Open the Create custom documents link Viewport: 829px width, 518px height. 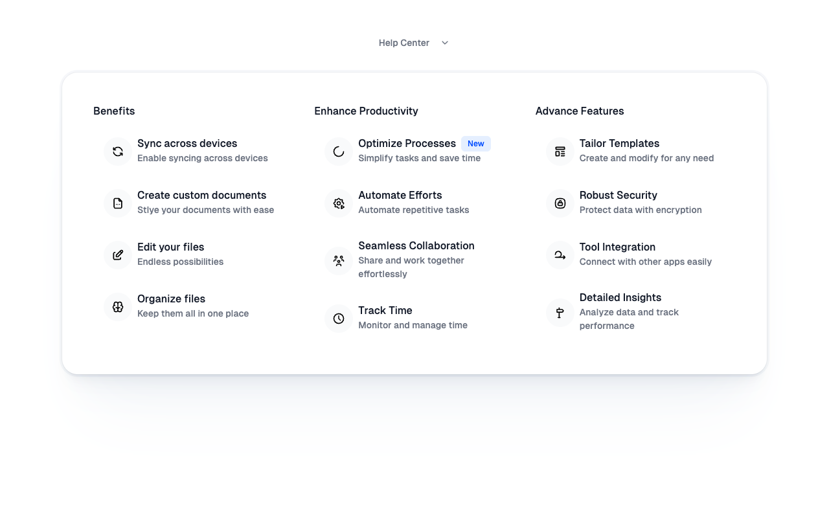(x=201, y=195)
